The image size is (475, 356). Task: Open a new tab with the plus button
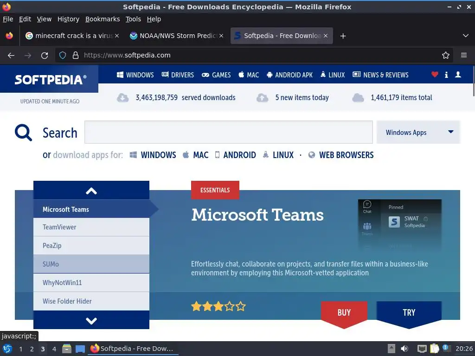343,36
